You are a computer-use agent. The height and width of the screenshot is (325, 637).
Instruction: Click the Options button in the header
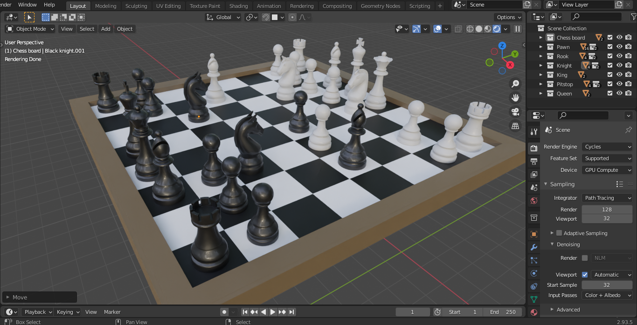point(508,17)
